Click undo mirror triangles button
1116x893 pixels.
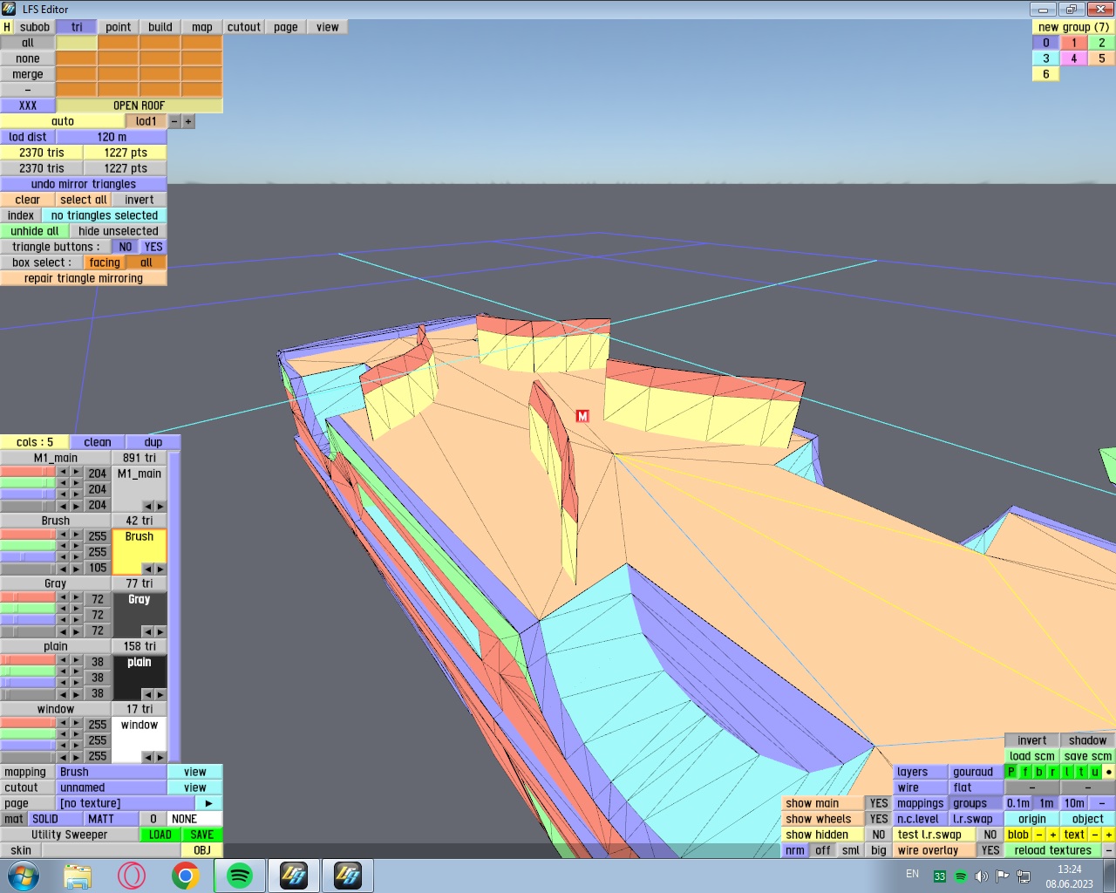84,184
